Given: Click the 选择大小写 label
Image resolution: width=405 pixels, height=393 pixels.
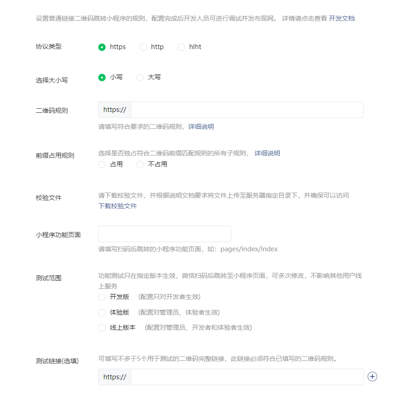Looking at the screenshot, I should click(51, 80).
